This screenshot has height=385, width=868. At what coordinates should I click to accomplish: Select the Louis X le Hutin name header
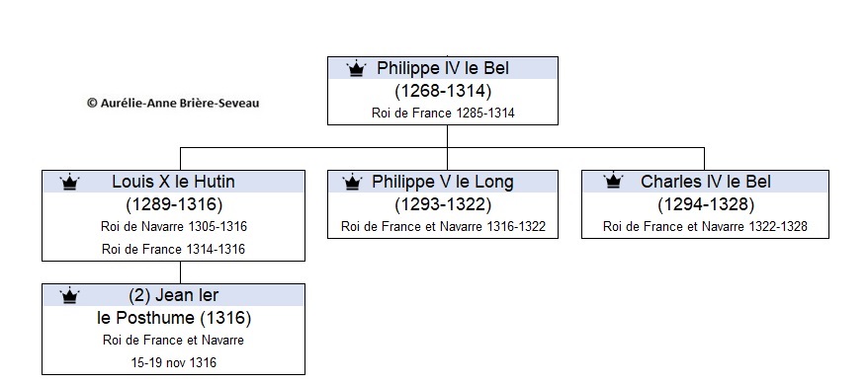click(173, 182)
